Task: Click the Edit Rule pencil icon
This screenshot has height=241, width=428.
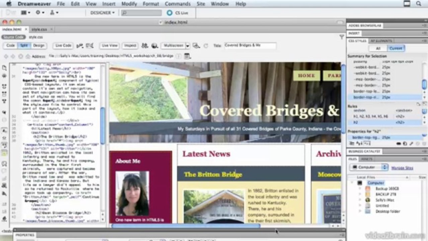Action: (x=411, y=144)
